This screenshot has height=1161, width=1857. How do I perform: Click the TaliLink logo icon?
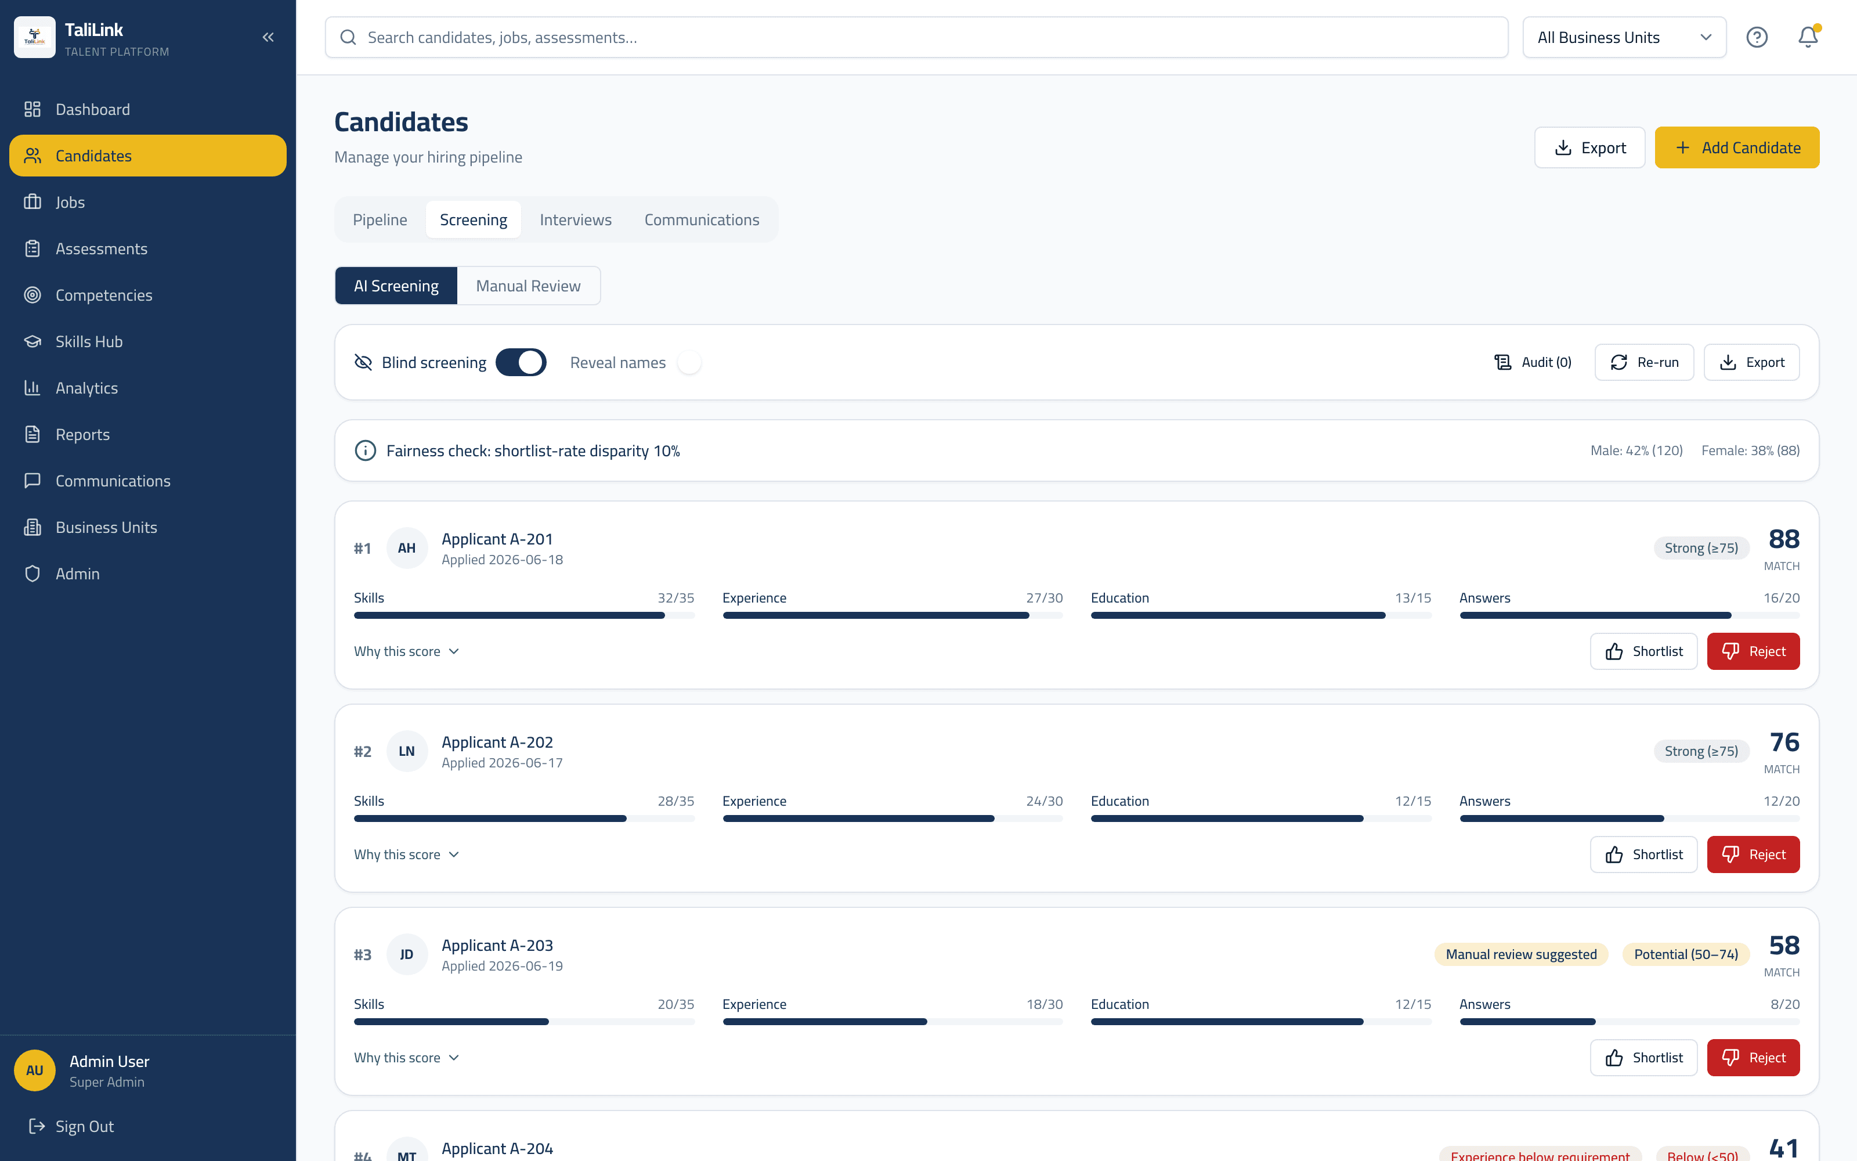[x=35, y=37]
